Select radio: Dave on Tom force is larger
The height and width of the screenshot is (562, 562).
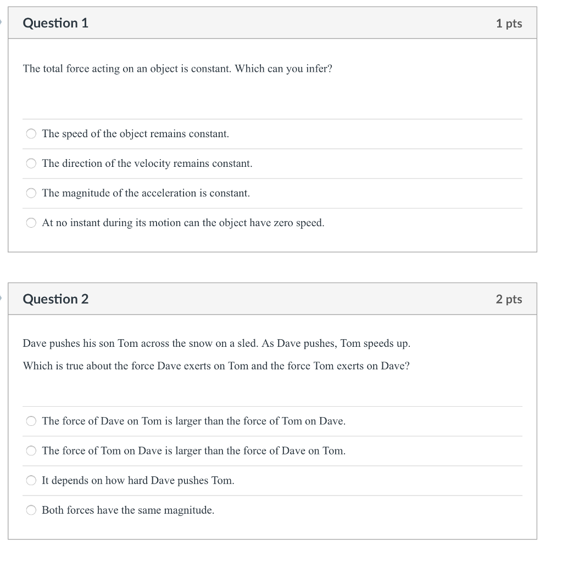click(x=31, y=421)
